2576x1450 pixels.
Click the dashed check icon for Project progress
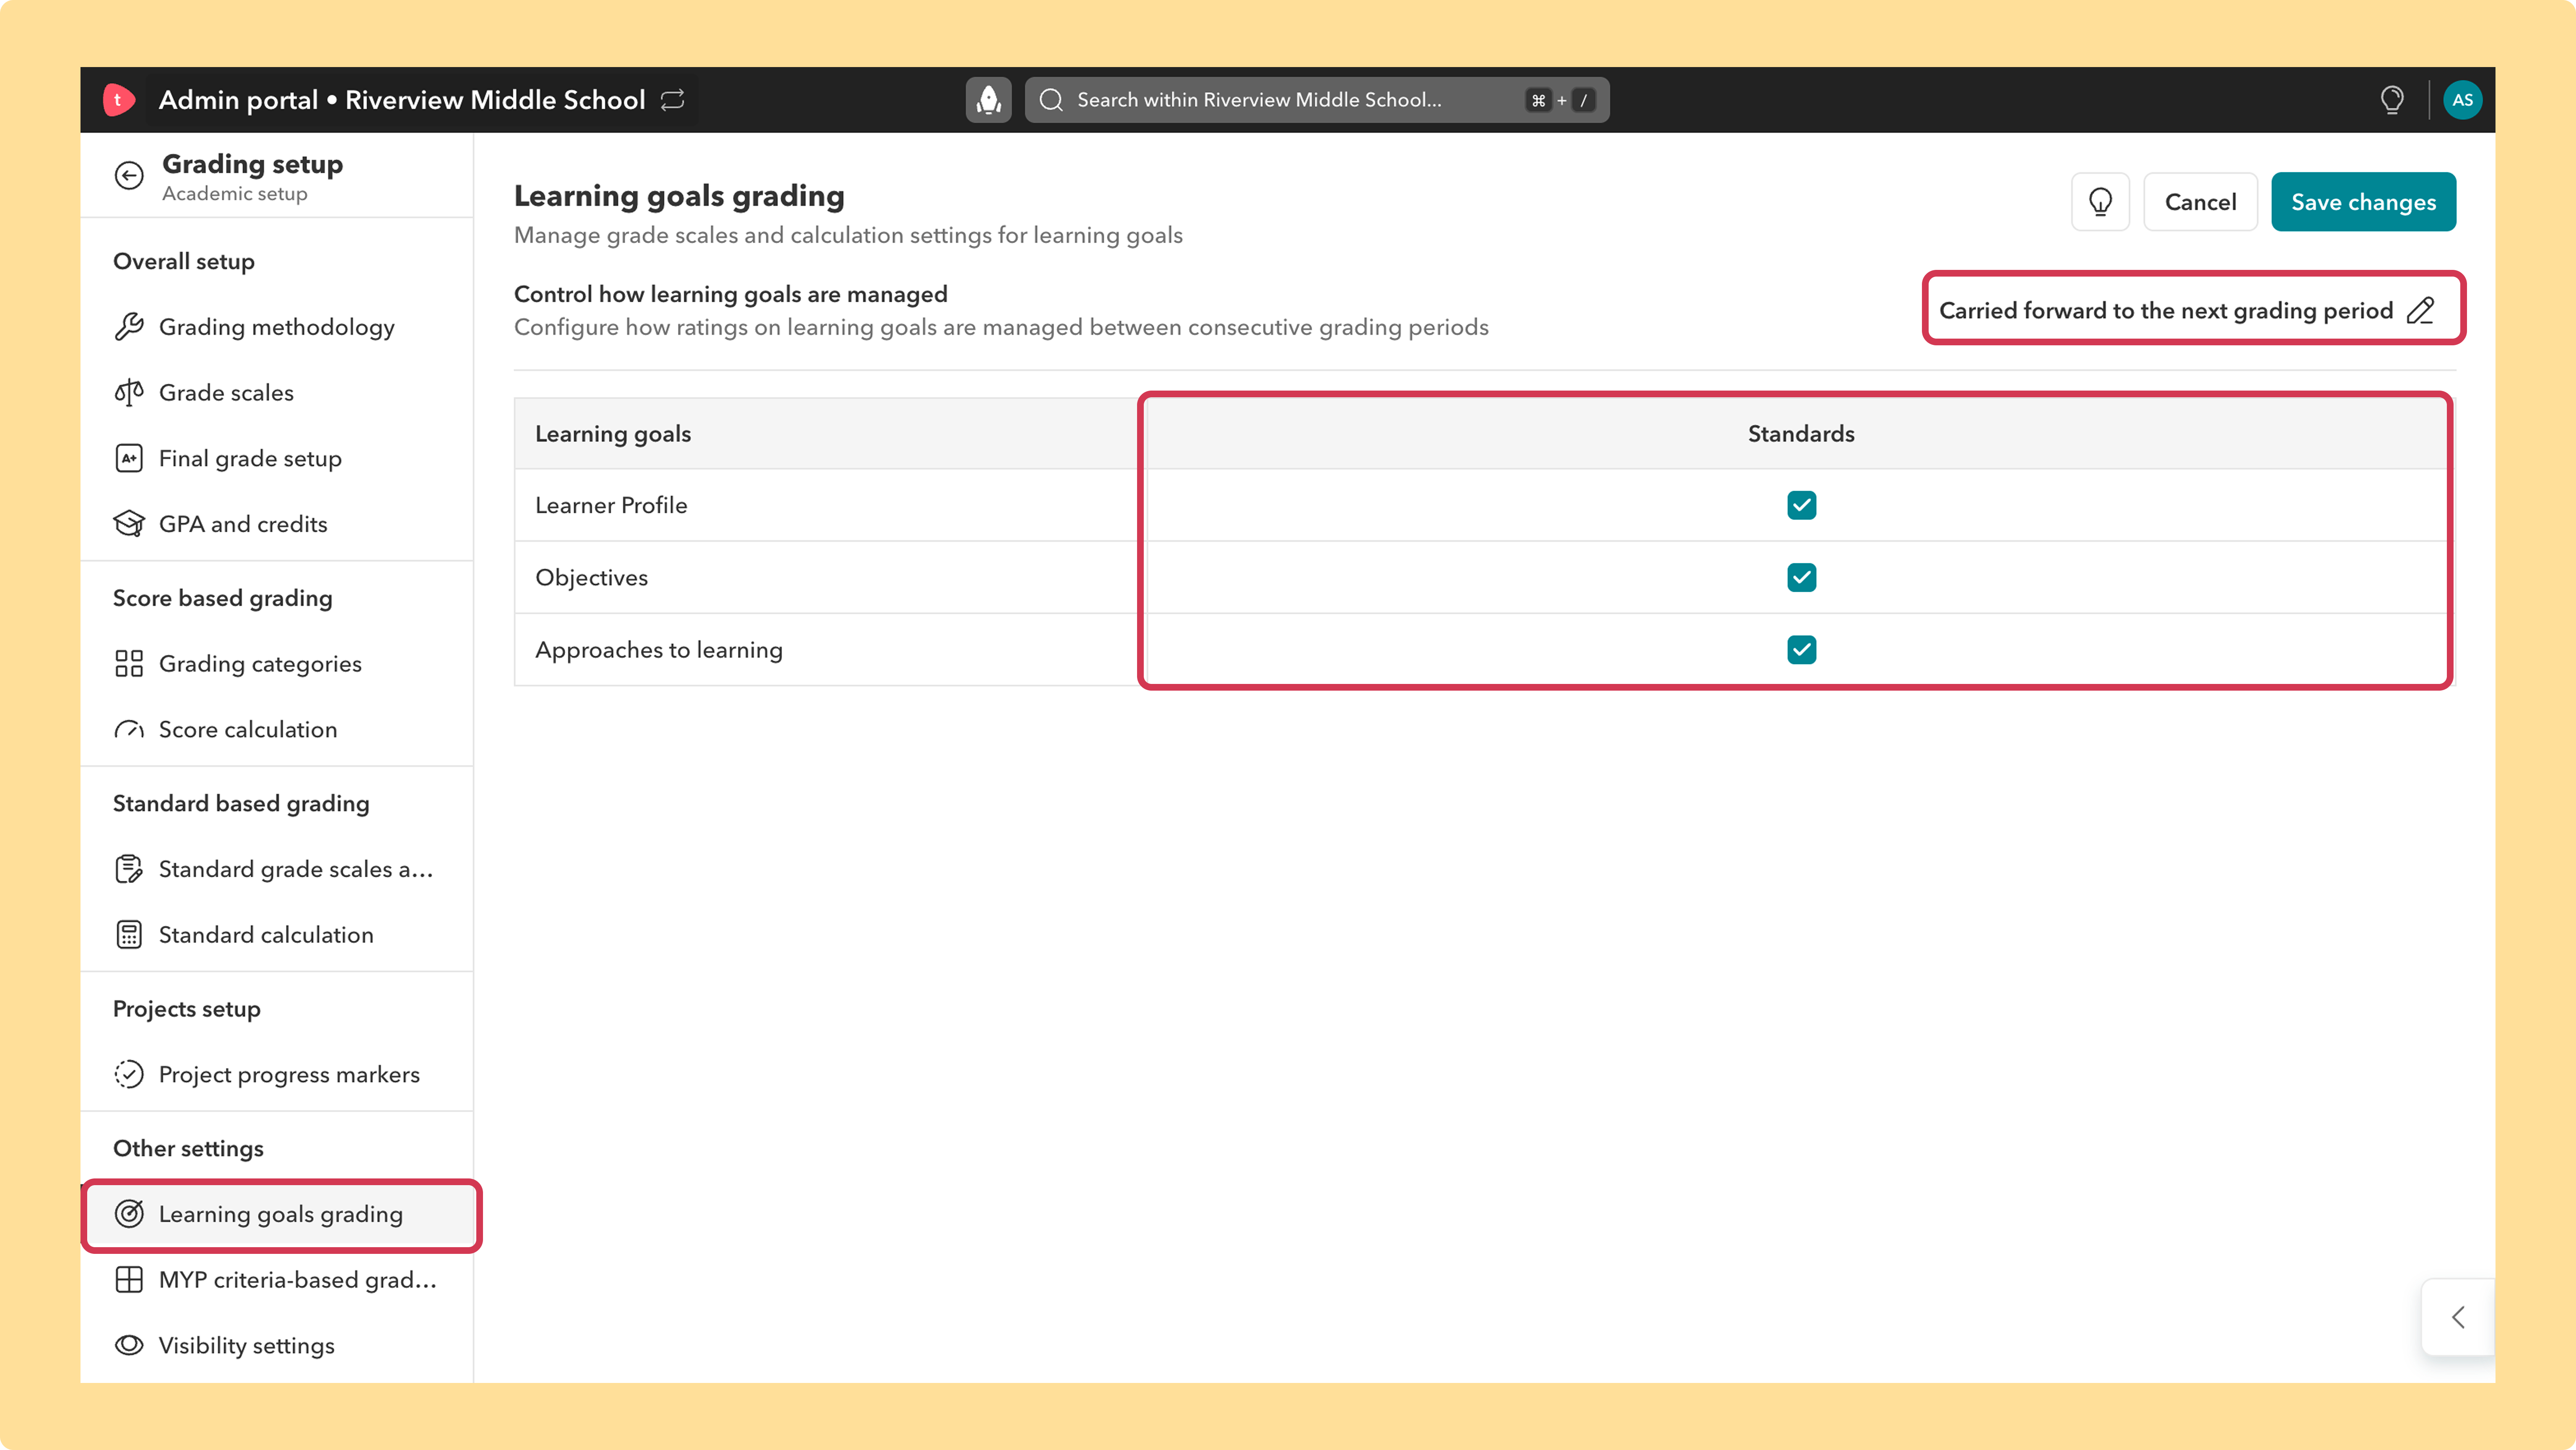129,1074
